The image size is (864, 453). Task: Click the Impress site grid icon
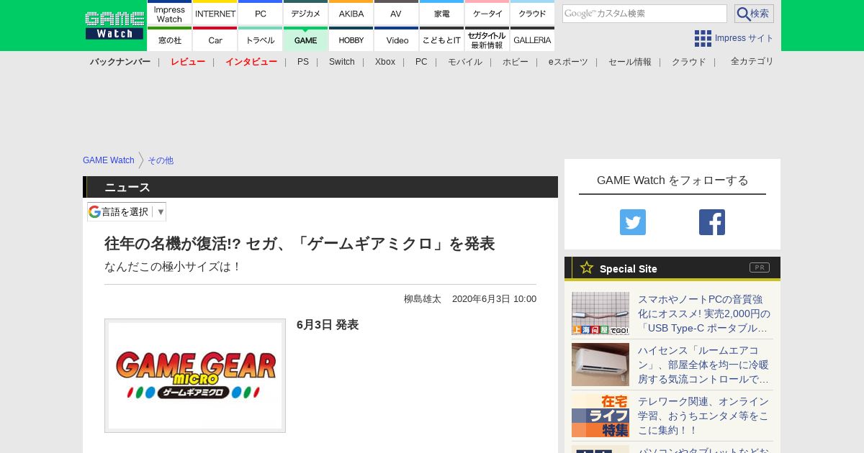[703, 38]
